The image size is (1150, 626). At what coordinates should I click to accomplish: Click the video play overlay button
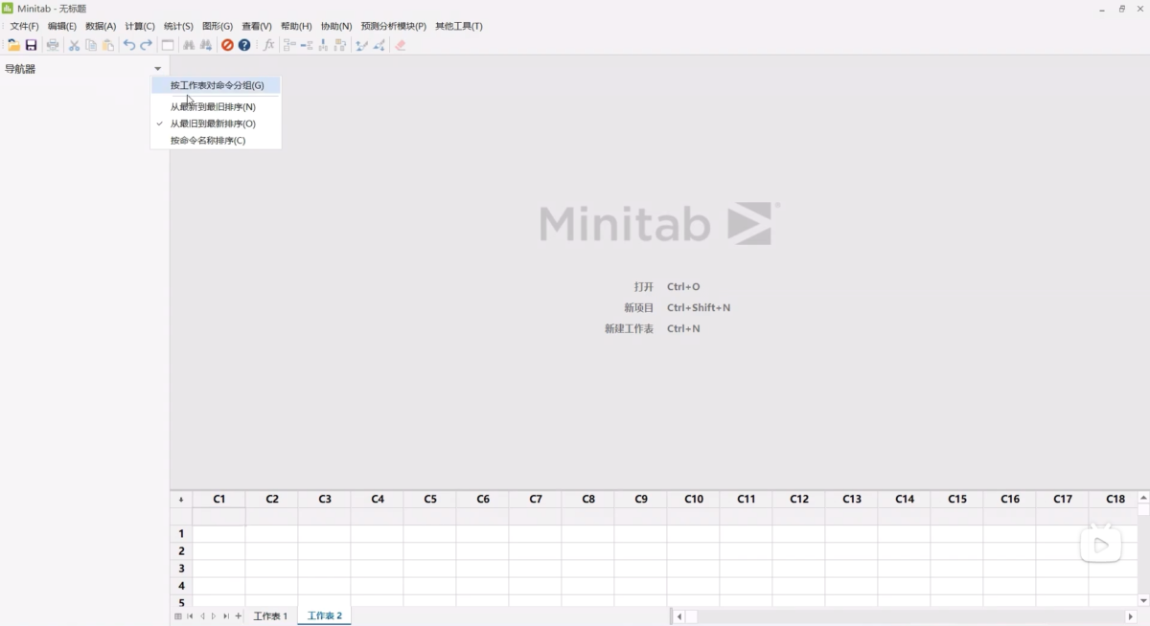pyautogui.click(x=1101, y=544)
